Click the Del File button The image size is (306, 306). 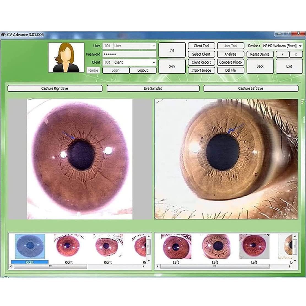pos(231,70)
